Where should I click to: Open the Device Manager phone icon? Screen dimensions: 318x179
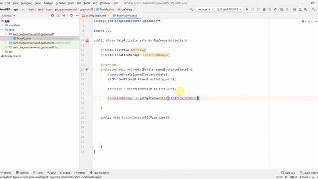coord(300,9)
